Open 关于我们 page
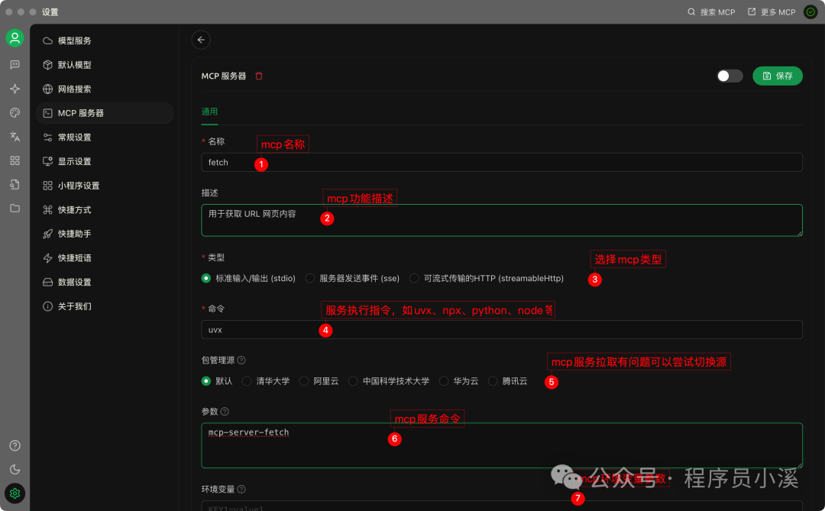 point(104,306)
